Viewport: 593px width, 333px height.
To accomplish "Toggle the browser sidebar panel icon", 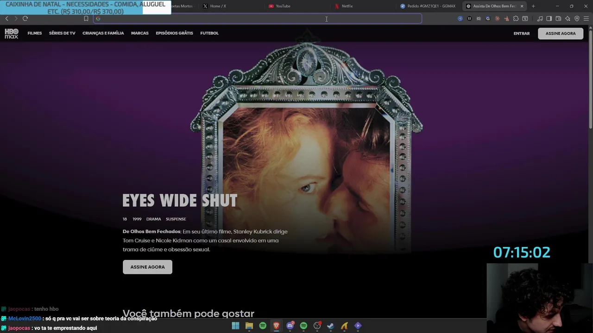I will click(549, 18).
